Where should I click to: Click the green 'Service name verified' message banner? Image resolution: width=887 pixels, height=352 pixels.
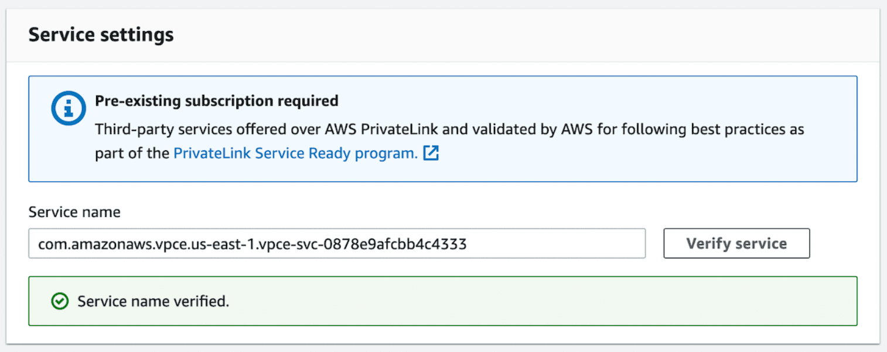tap(442, 301)
